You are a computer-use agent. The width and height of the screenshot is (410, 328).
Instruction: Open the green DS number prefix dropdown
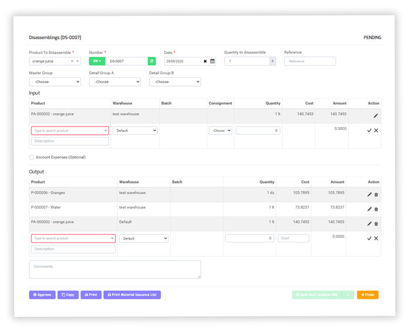click(96, 61)
